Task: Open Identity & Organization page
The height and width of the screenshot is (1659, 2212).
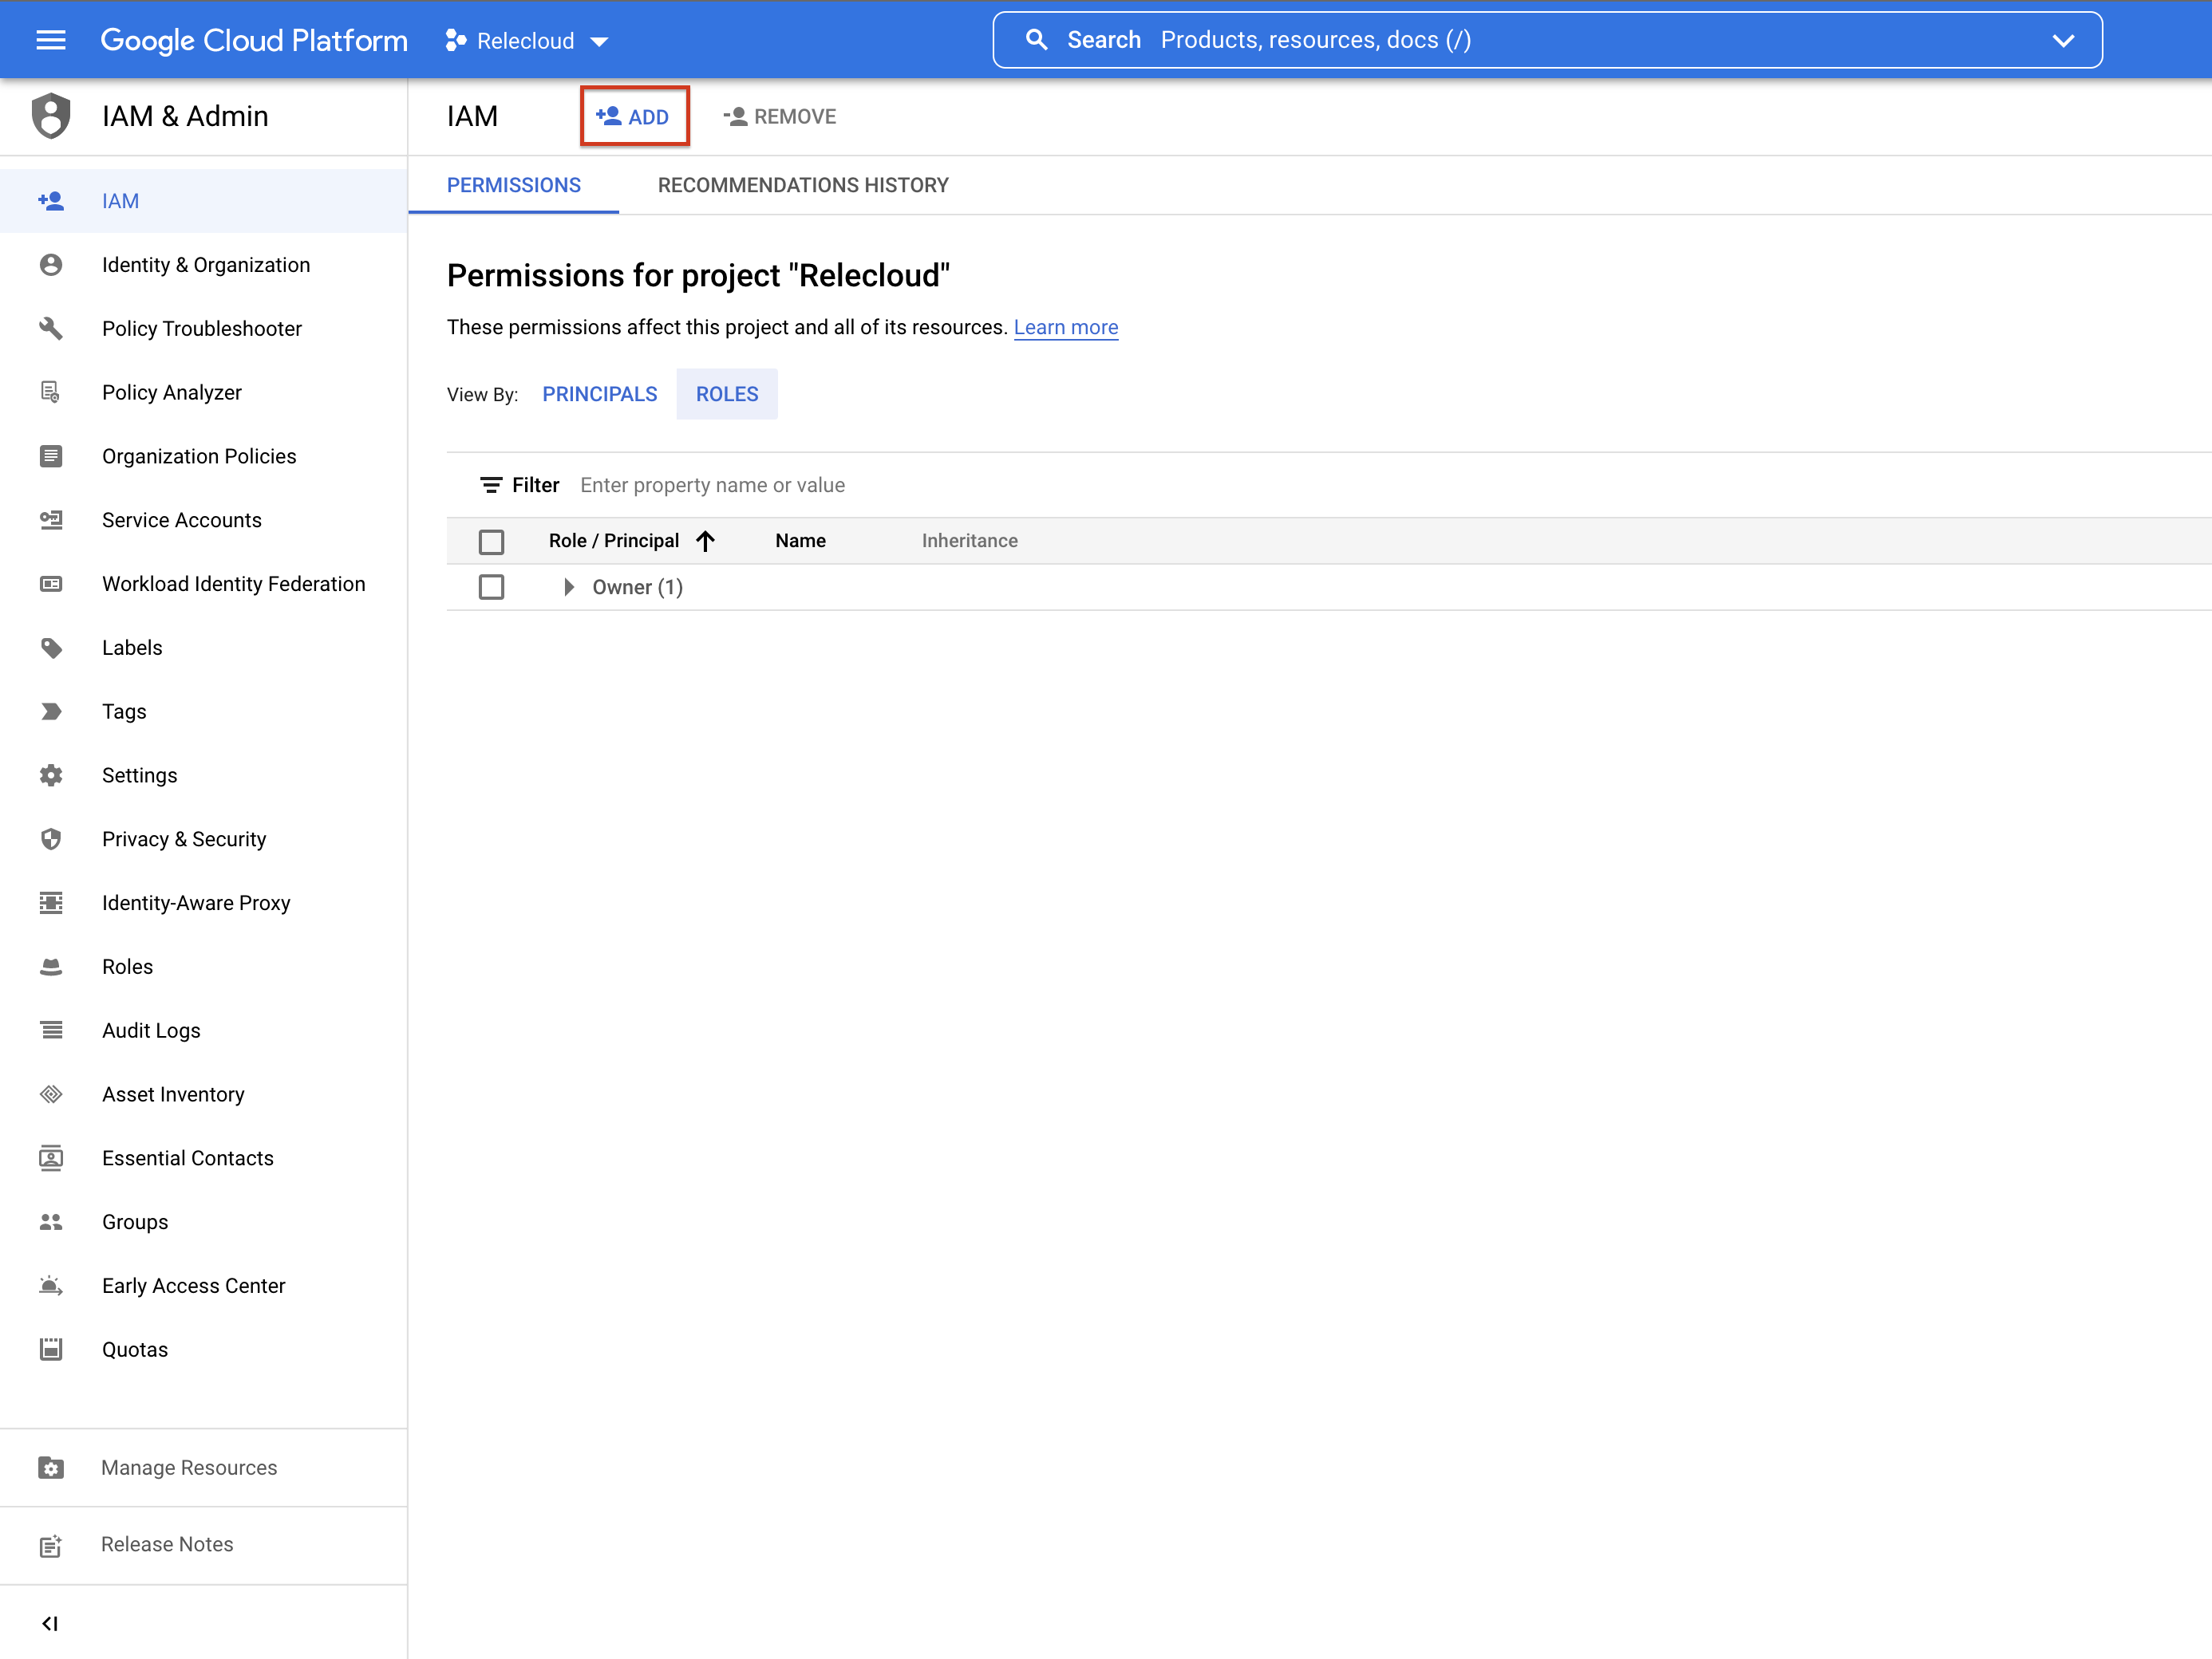Action: [204, 265]
